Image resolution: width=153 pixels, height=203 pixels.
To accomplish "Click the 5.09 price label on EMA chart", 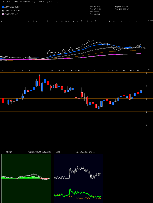I will [143, 48].
